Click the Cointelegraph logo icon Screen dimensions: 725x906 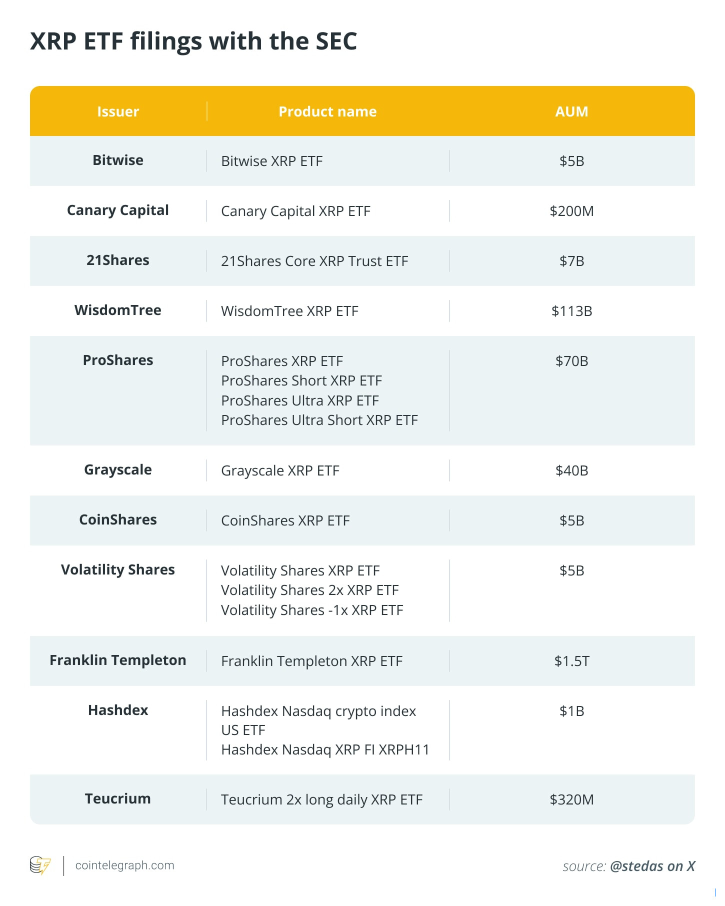pyautogui.click(x=40, y=865)
